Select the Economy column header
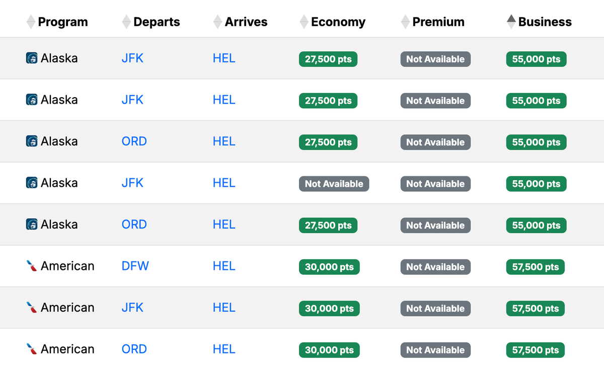The image size is (604, 368). coord(338,22)
